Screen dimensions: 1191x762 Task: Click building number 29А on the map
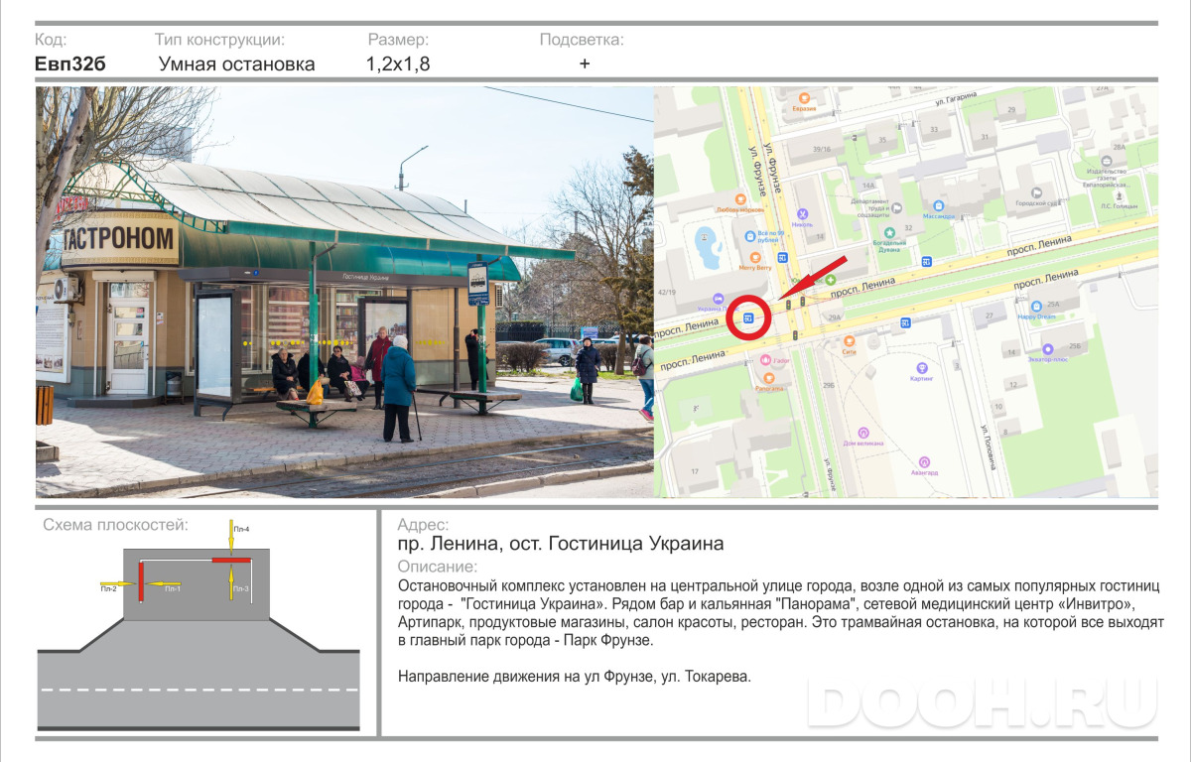(x=834, y=317)
